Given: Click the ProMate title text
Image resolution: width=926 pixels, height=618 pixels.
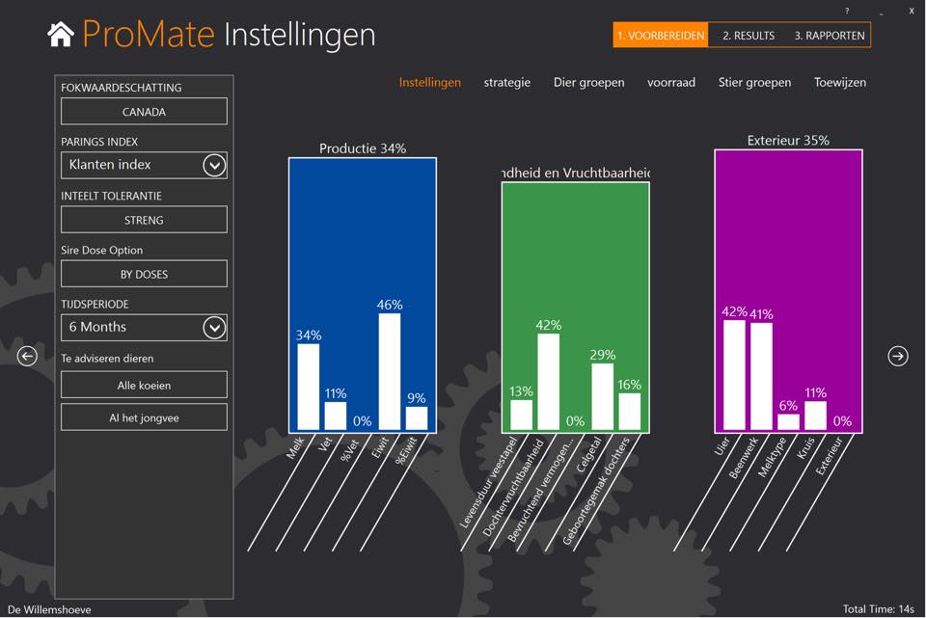Looking at the screenshot, I should [149, 34].
